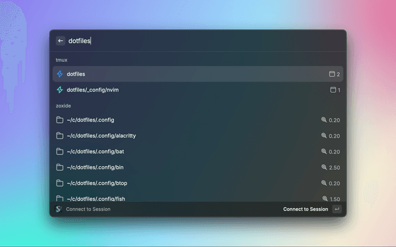Click the sesh extension icon in footer
The height and width of the screenshot is (247, 396).
point(59,209)
